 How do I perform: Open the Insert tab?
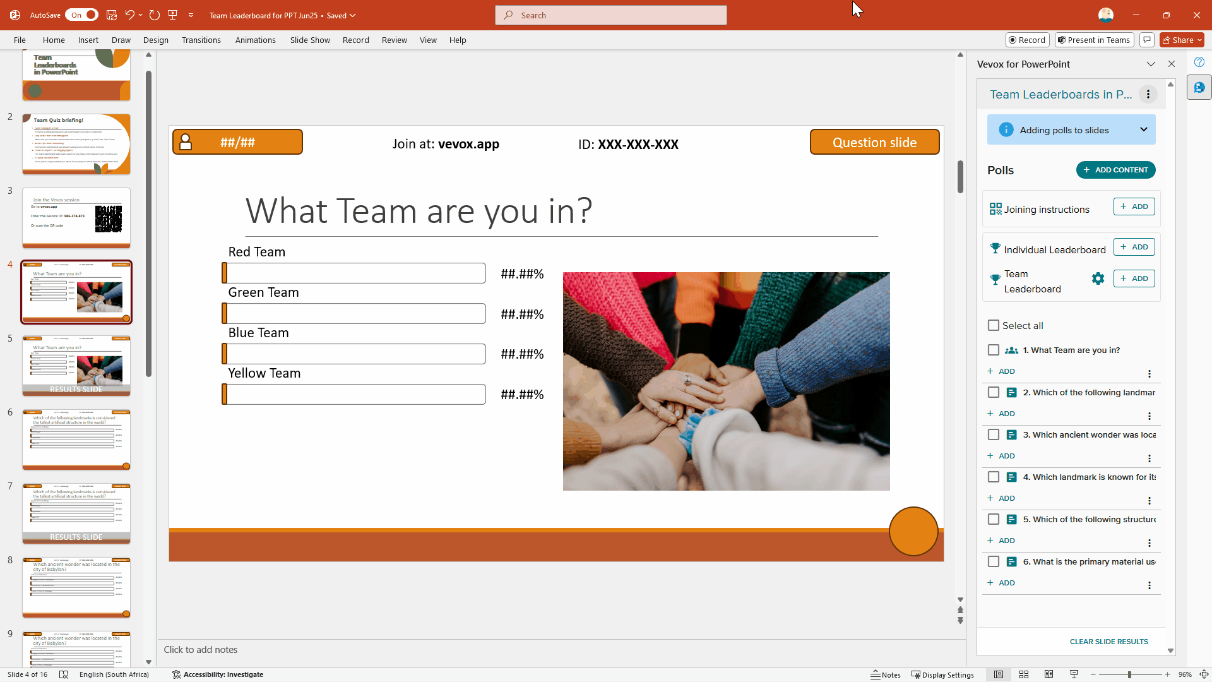click(x=88, y=40)
